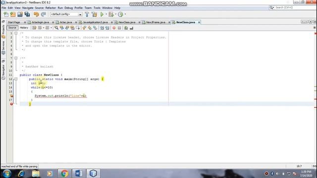This screenshot has width=317, height=178.
Task: Open the search options dropdown magnifier
Action: (272, 7)
